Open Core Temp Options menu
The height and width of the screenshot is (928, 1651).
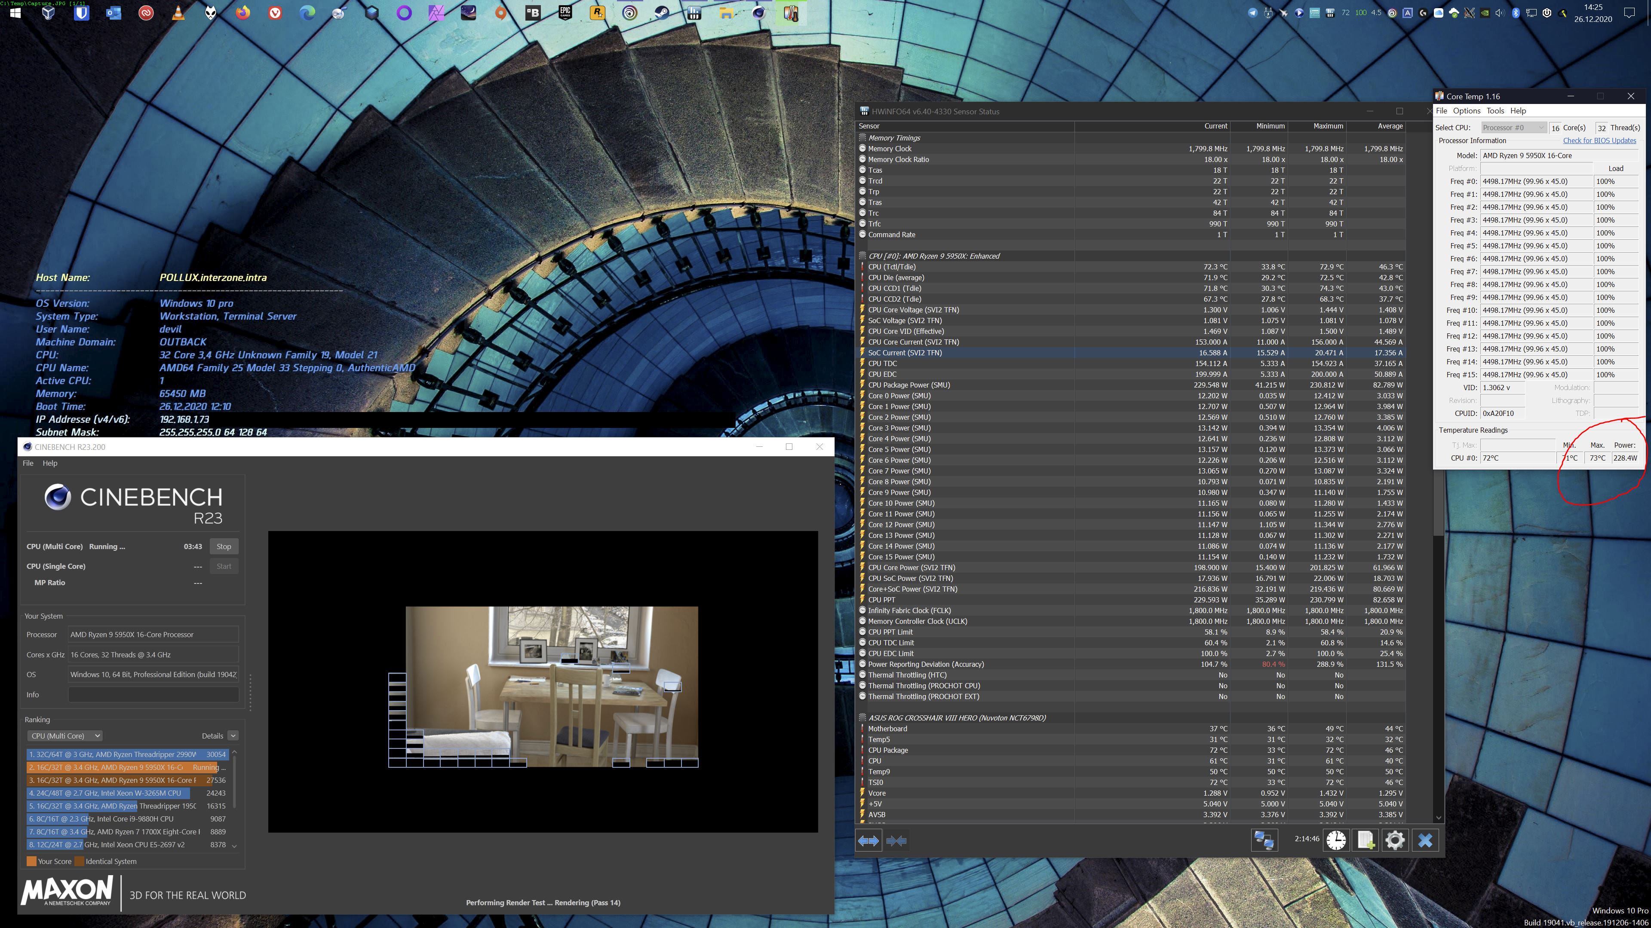pyautogui.click(x=1467, y=111)
